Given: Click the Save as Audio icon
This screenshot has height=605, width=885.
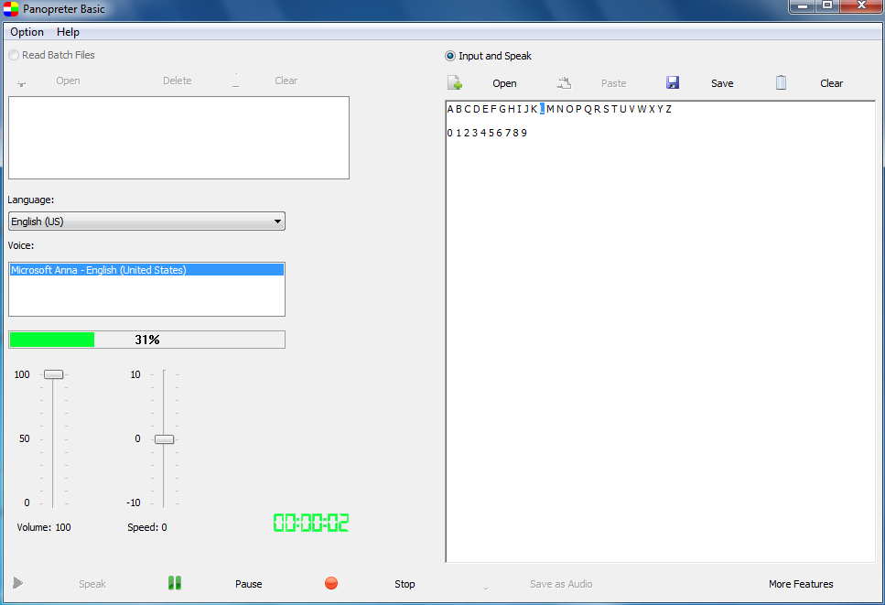Looking at the screenshot, I should 486,588.
